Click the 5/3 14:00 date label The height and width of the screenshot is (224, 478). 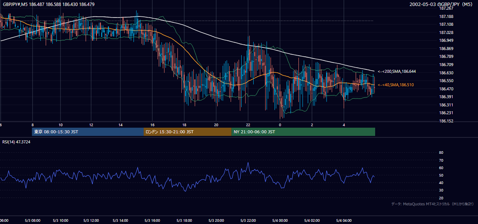pyautogui.click(x=121, y=220)
